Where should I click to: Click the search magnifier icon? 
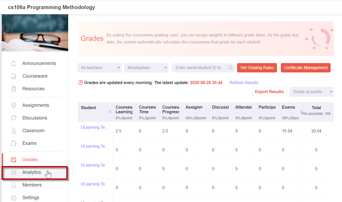click(231, 68)
